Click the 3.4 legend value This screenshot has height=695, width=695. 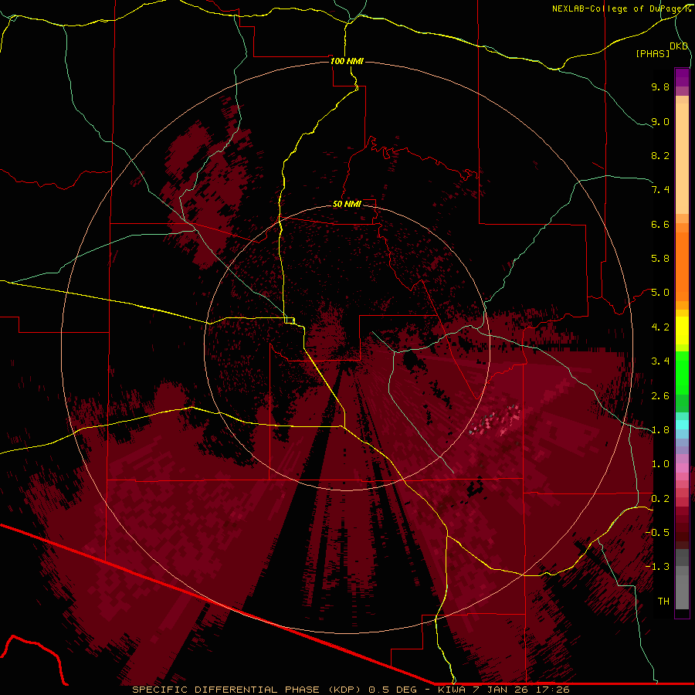tap(660, 361)
